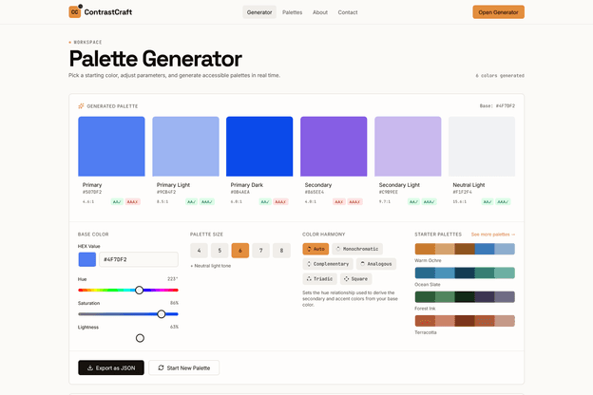
Task: Click the lightness value 63%
Action: [x=174, y=327]
